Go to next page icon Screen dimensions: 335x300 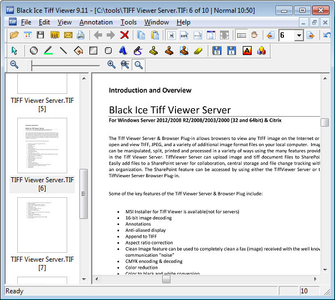point(311,35)
